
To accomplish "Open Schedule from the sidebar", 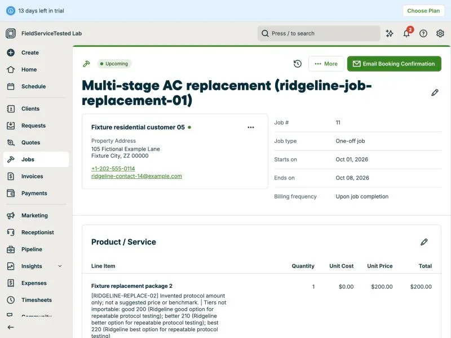I will [x=36, y=86].
